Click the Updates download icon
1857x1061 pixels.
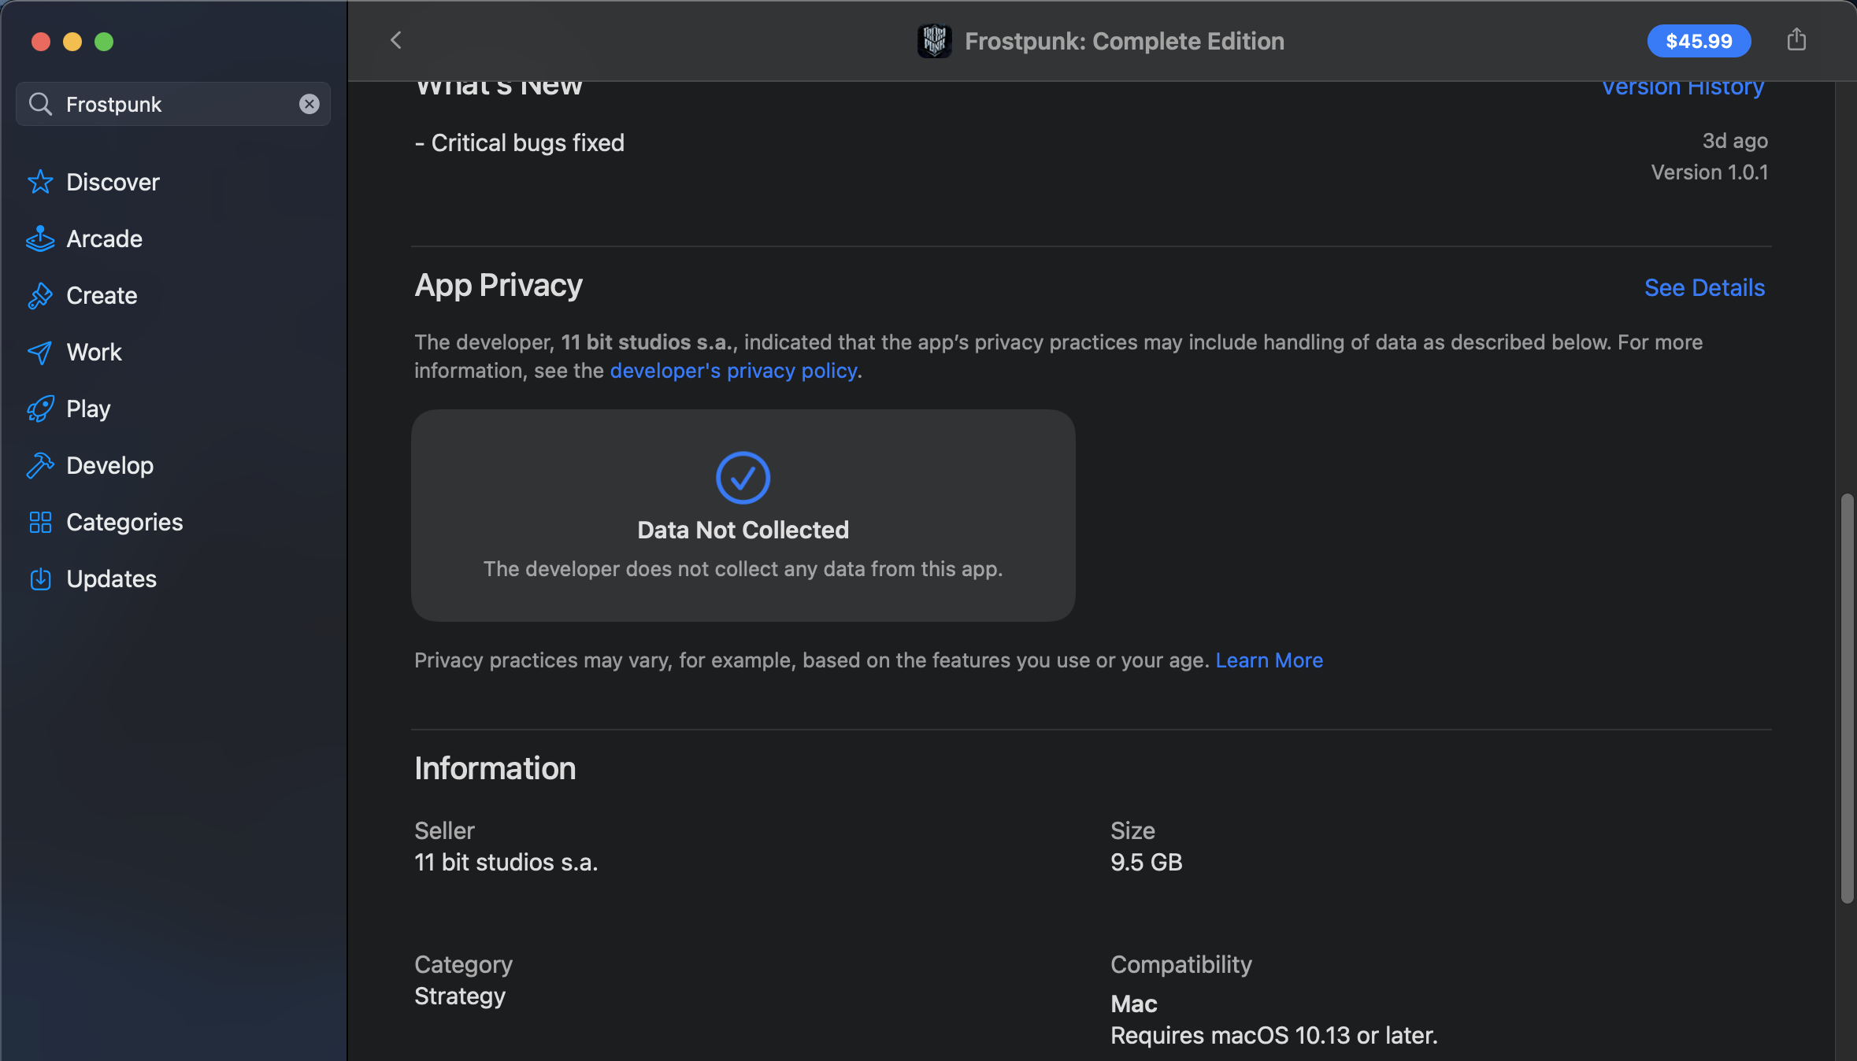(x=40, y=579)
